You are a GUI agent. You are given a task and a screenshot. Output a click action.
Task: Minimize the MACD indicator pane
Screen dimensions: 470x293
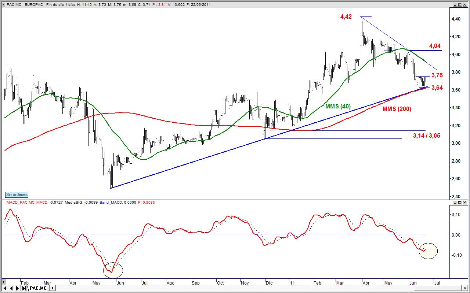click(x=456, y=202)
